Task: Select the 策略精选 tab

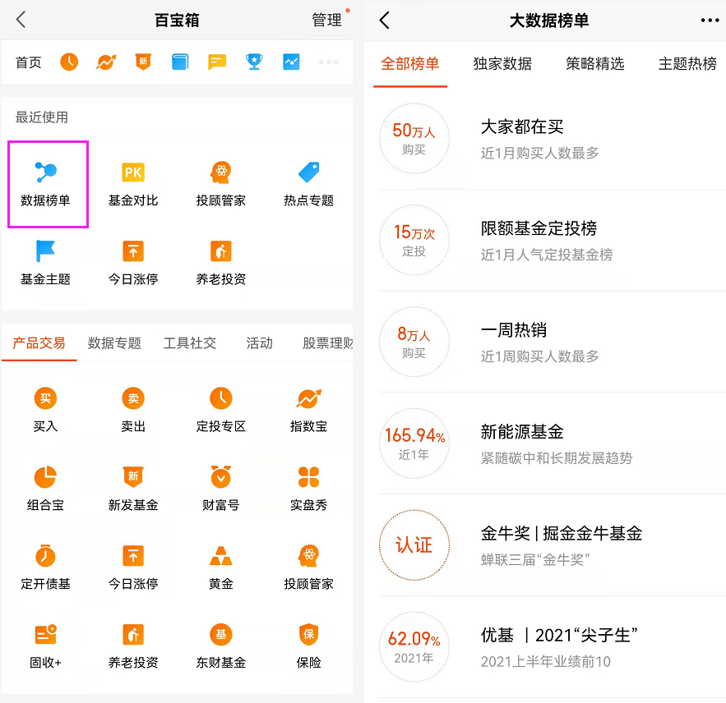Action: tap(595, 63)
